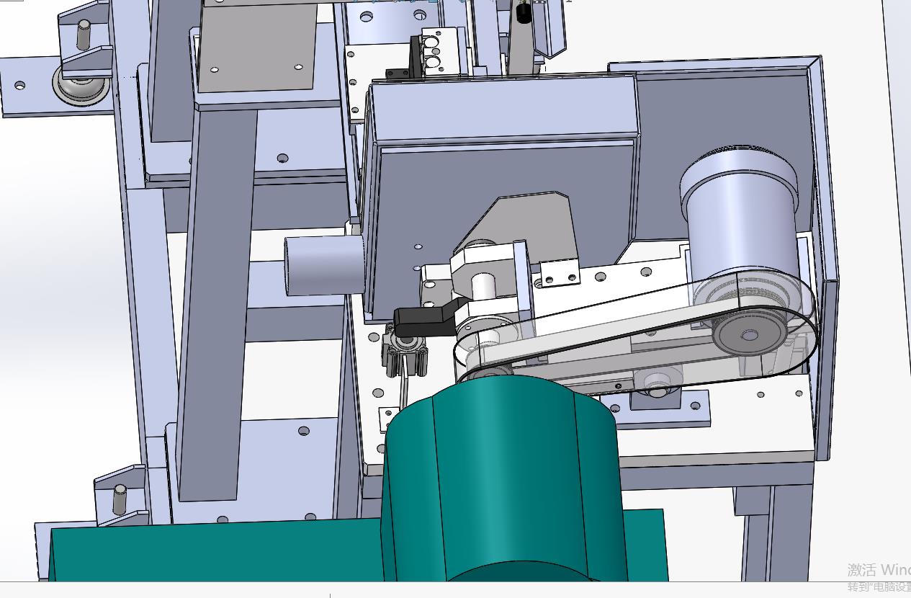Select the transparent drive belt loop
The height and width of the screenshot is (598, 911).
coord(636,334)
